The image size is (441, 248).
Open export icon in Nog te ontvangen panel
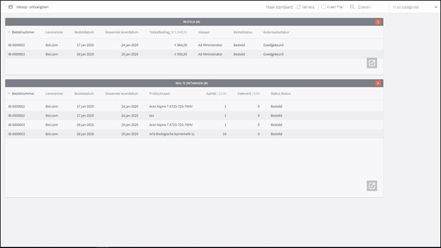371,185
